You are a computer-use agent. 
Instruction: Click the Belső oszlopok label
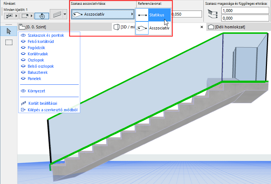tap(41, 66)
